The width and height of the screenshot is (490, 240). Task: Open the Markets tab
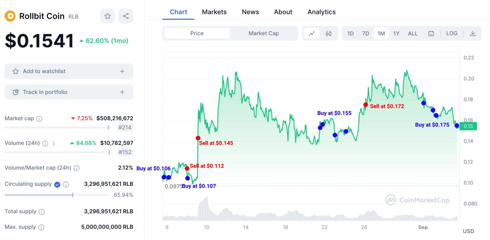tap(214, 12)
